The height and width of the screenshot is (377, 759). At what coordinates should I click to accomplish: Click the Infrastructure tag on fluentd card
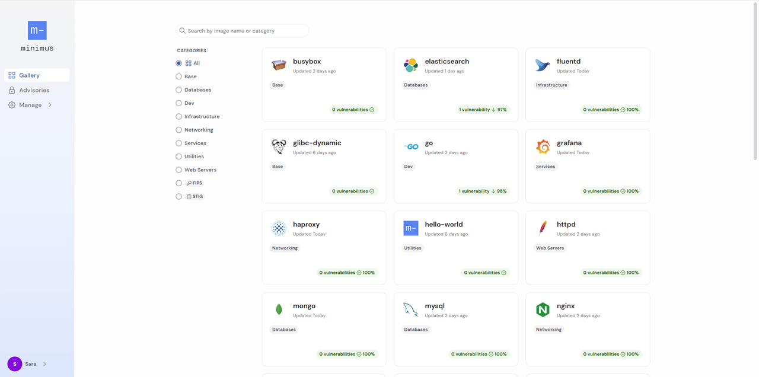point(551,85)
